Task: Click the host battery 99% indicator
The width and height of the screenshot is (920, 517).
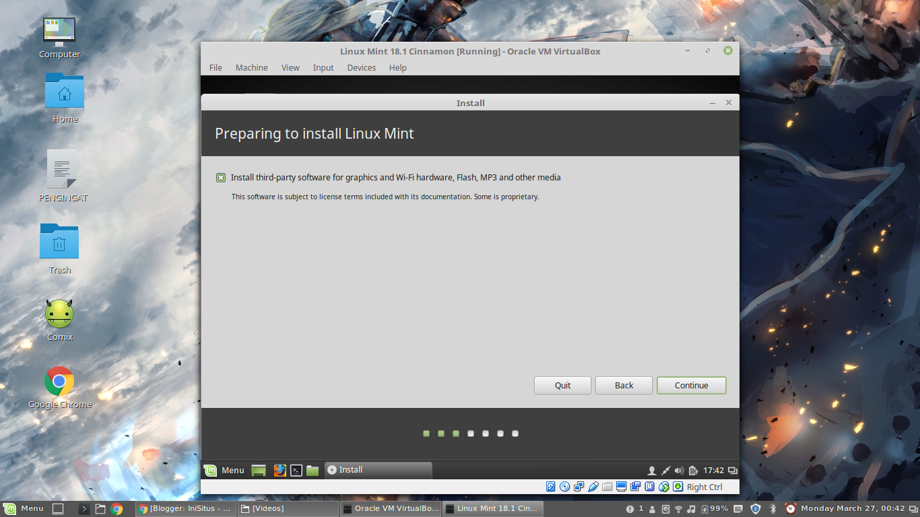Action: [715, 509]
